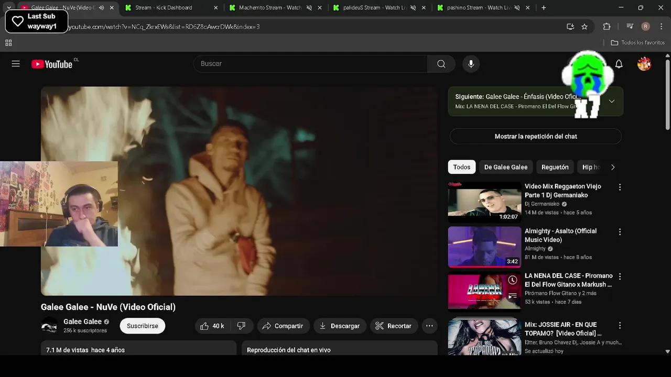Open a new browser tab
Screen dimensions: 671x377
pos(544,8)
